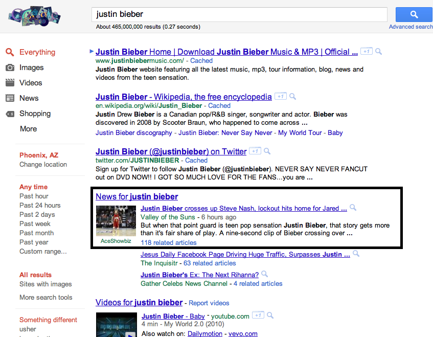This screenshot has height=337, width=433.
Task: Filter results to Past week
Action: coord(35,224)
